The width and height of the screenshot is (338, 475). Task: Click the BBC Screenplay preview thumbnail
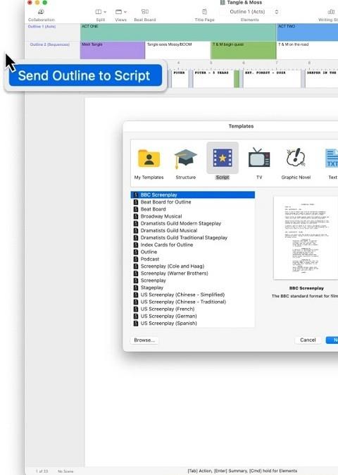tap(306, 237)
